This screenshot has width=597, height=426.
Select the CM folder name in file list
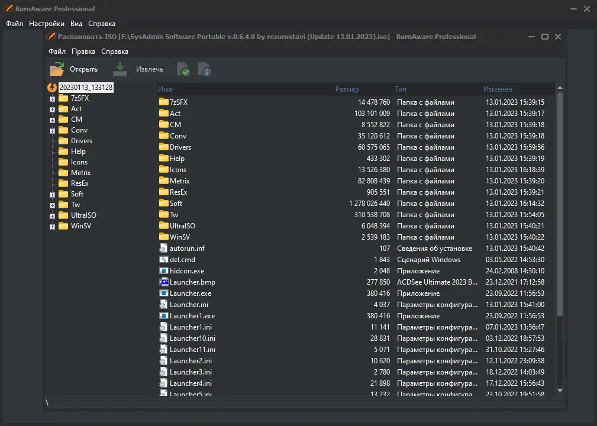pyautogui.click(x=176, y=124)
